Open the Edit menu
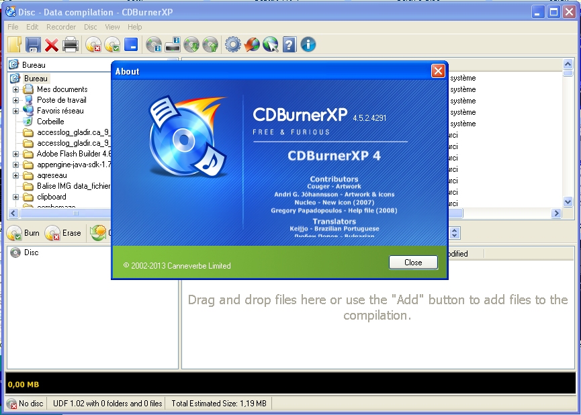The width and height of the screenshot is (581, 415). coord(32,27)
